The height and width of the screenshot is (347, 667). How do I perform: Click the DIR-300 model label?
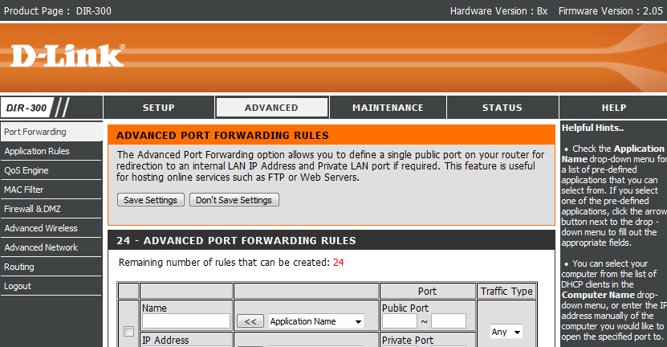[26, 108]
